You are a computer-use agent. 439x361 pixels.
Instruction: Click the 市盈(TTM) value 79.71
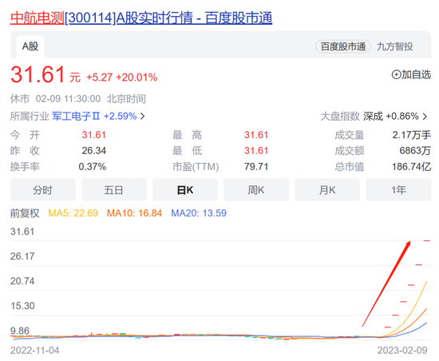[256, 167]
